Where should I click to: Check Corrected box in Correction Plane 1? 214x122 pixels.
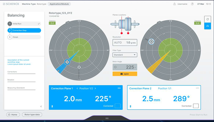coord(118,106)
